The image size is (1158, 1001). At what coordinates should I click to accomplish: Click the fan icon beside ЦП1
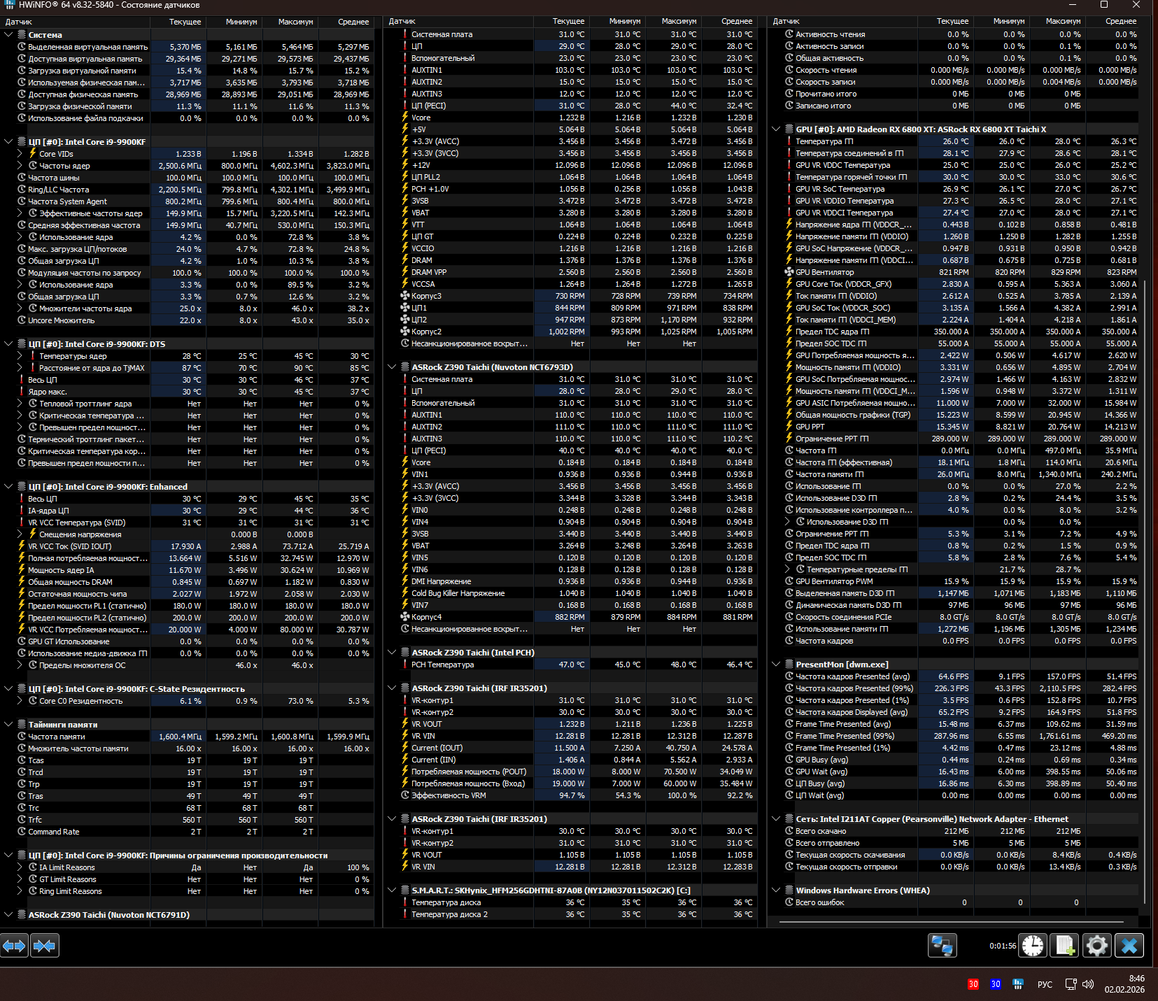(x=404, y=308)
